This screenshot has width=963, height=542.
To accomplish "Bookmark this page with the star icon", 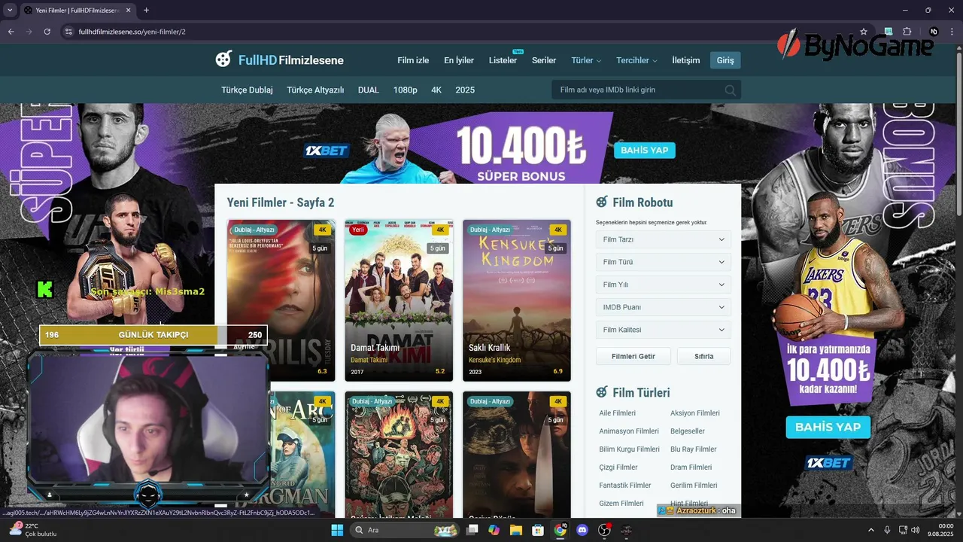I will pyautogui.click(x=864, y=32).
